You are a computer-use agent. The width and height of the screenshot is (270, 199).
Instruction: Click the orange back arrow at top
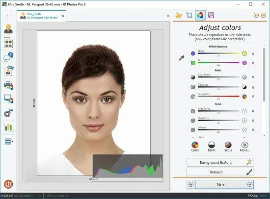[256, 15]
